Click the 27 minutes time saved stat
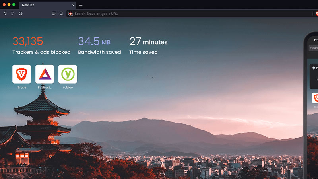This screenshot has height=179, width=318. (x=148, y=45)
